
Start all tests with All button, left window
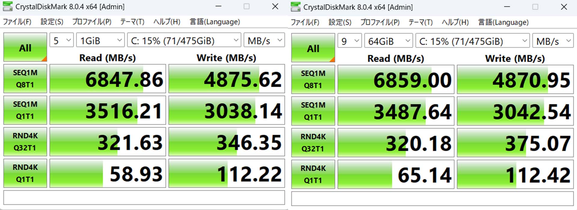(x=25, y=47)
